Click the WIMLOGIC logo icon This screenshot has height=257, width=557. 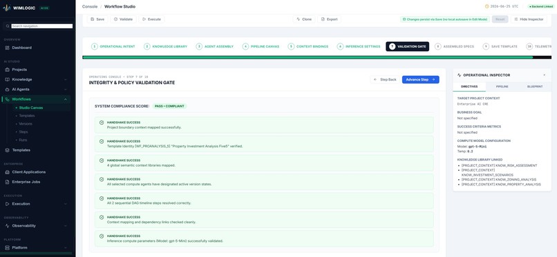click(x=7, y=8)
